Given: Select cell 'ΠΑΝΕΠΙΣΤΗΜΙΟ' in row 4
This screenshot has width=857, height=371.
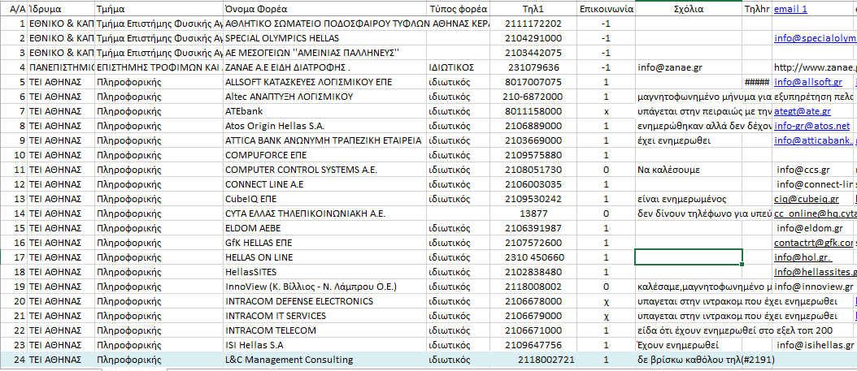Looking at the screenshot, I should 61,67.
